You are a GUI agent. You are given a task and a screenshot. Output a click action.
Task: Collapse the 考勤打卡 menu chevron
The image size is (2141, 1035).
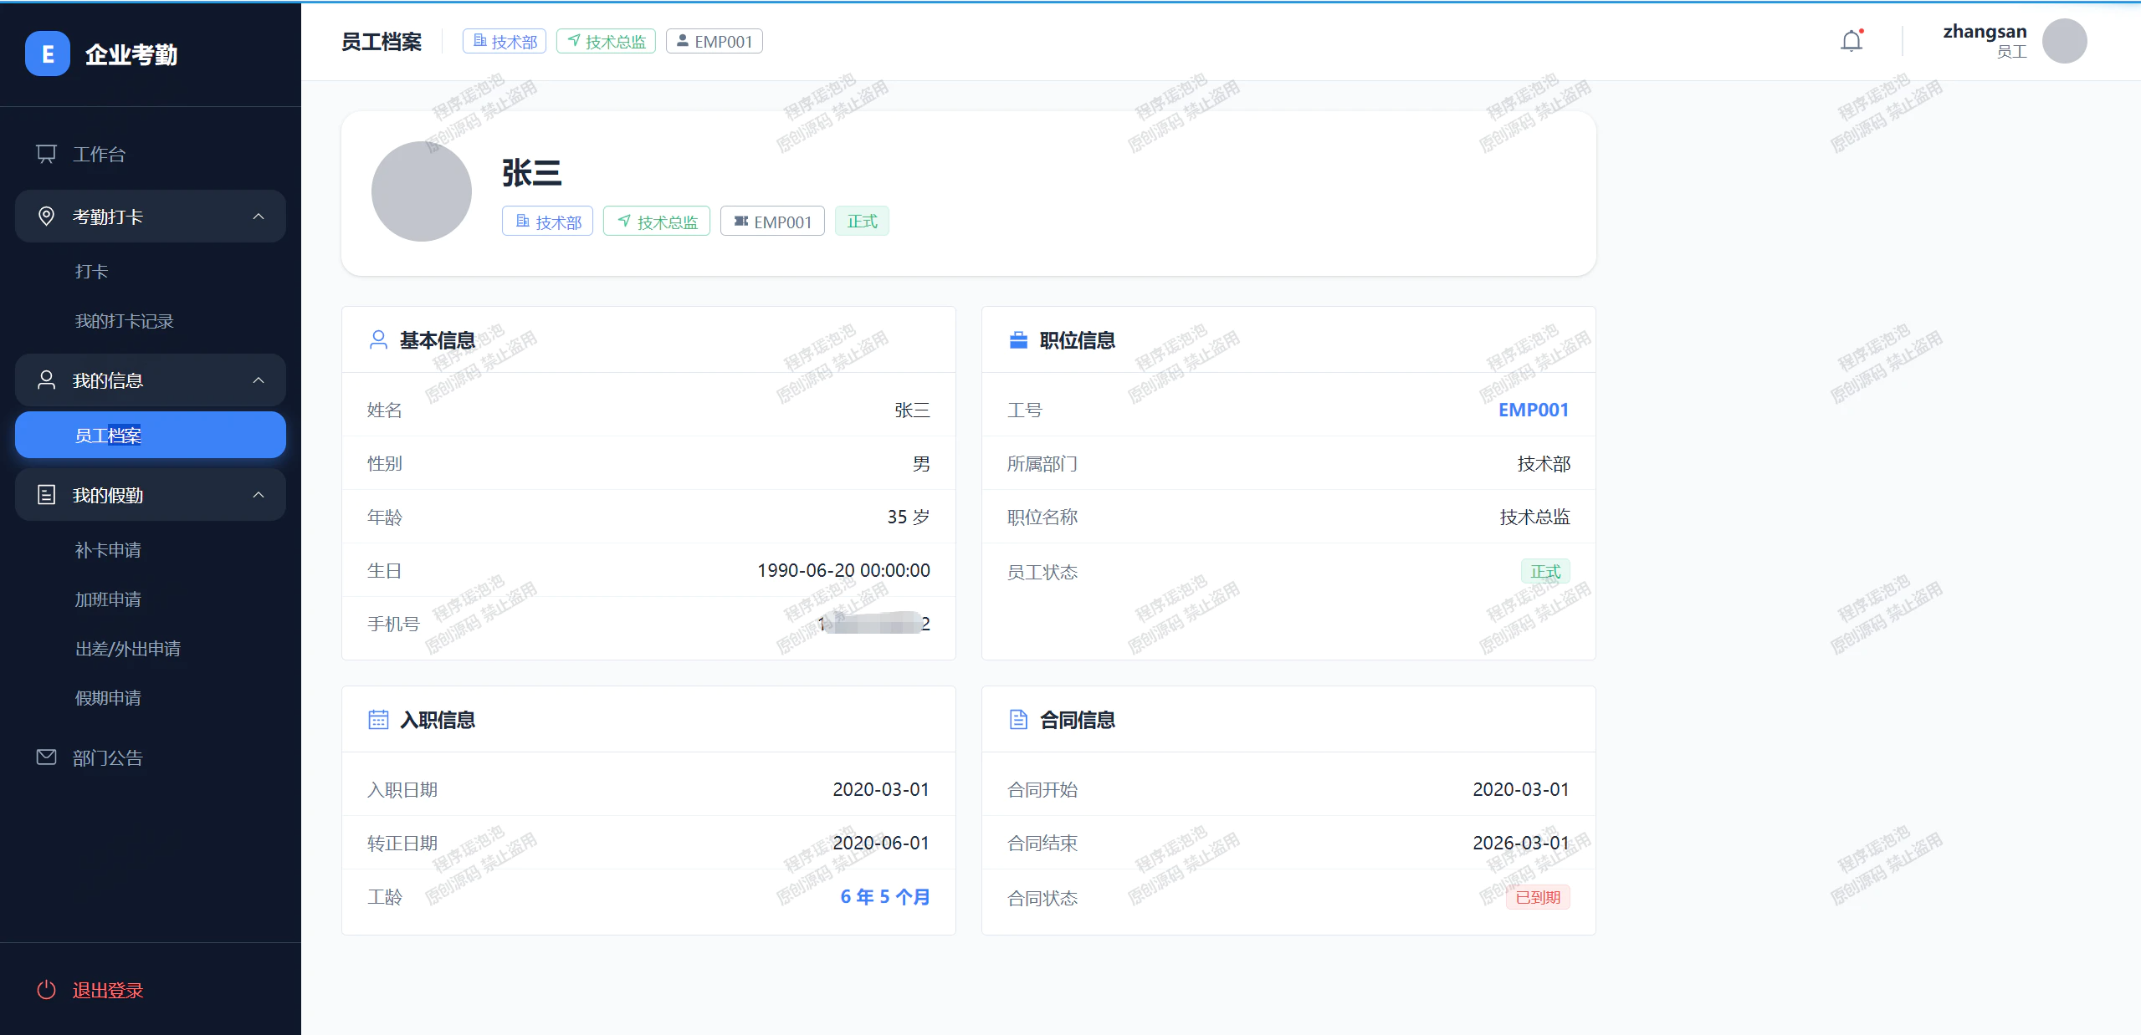pos(259,217)
